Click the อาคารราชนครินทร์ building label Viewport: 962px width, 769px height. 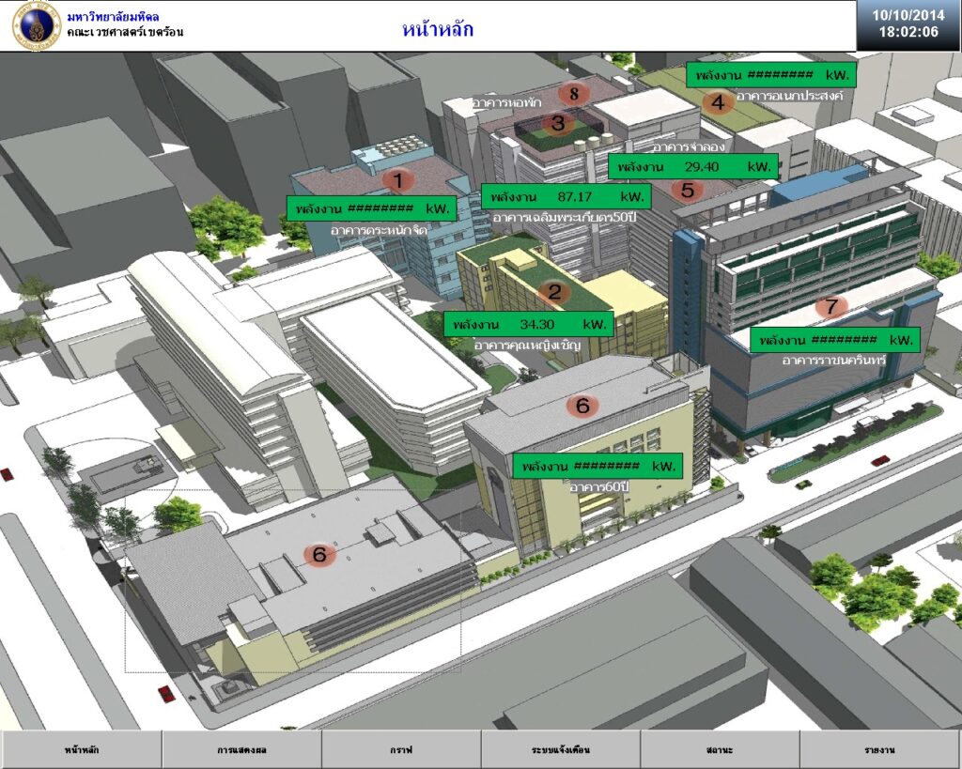pyautogui.click(x=834, y=360)
